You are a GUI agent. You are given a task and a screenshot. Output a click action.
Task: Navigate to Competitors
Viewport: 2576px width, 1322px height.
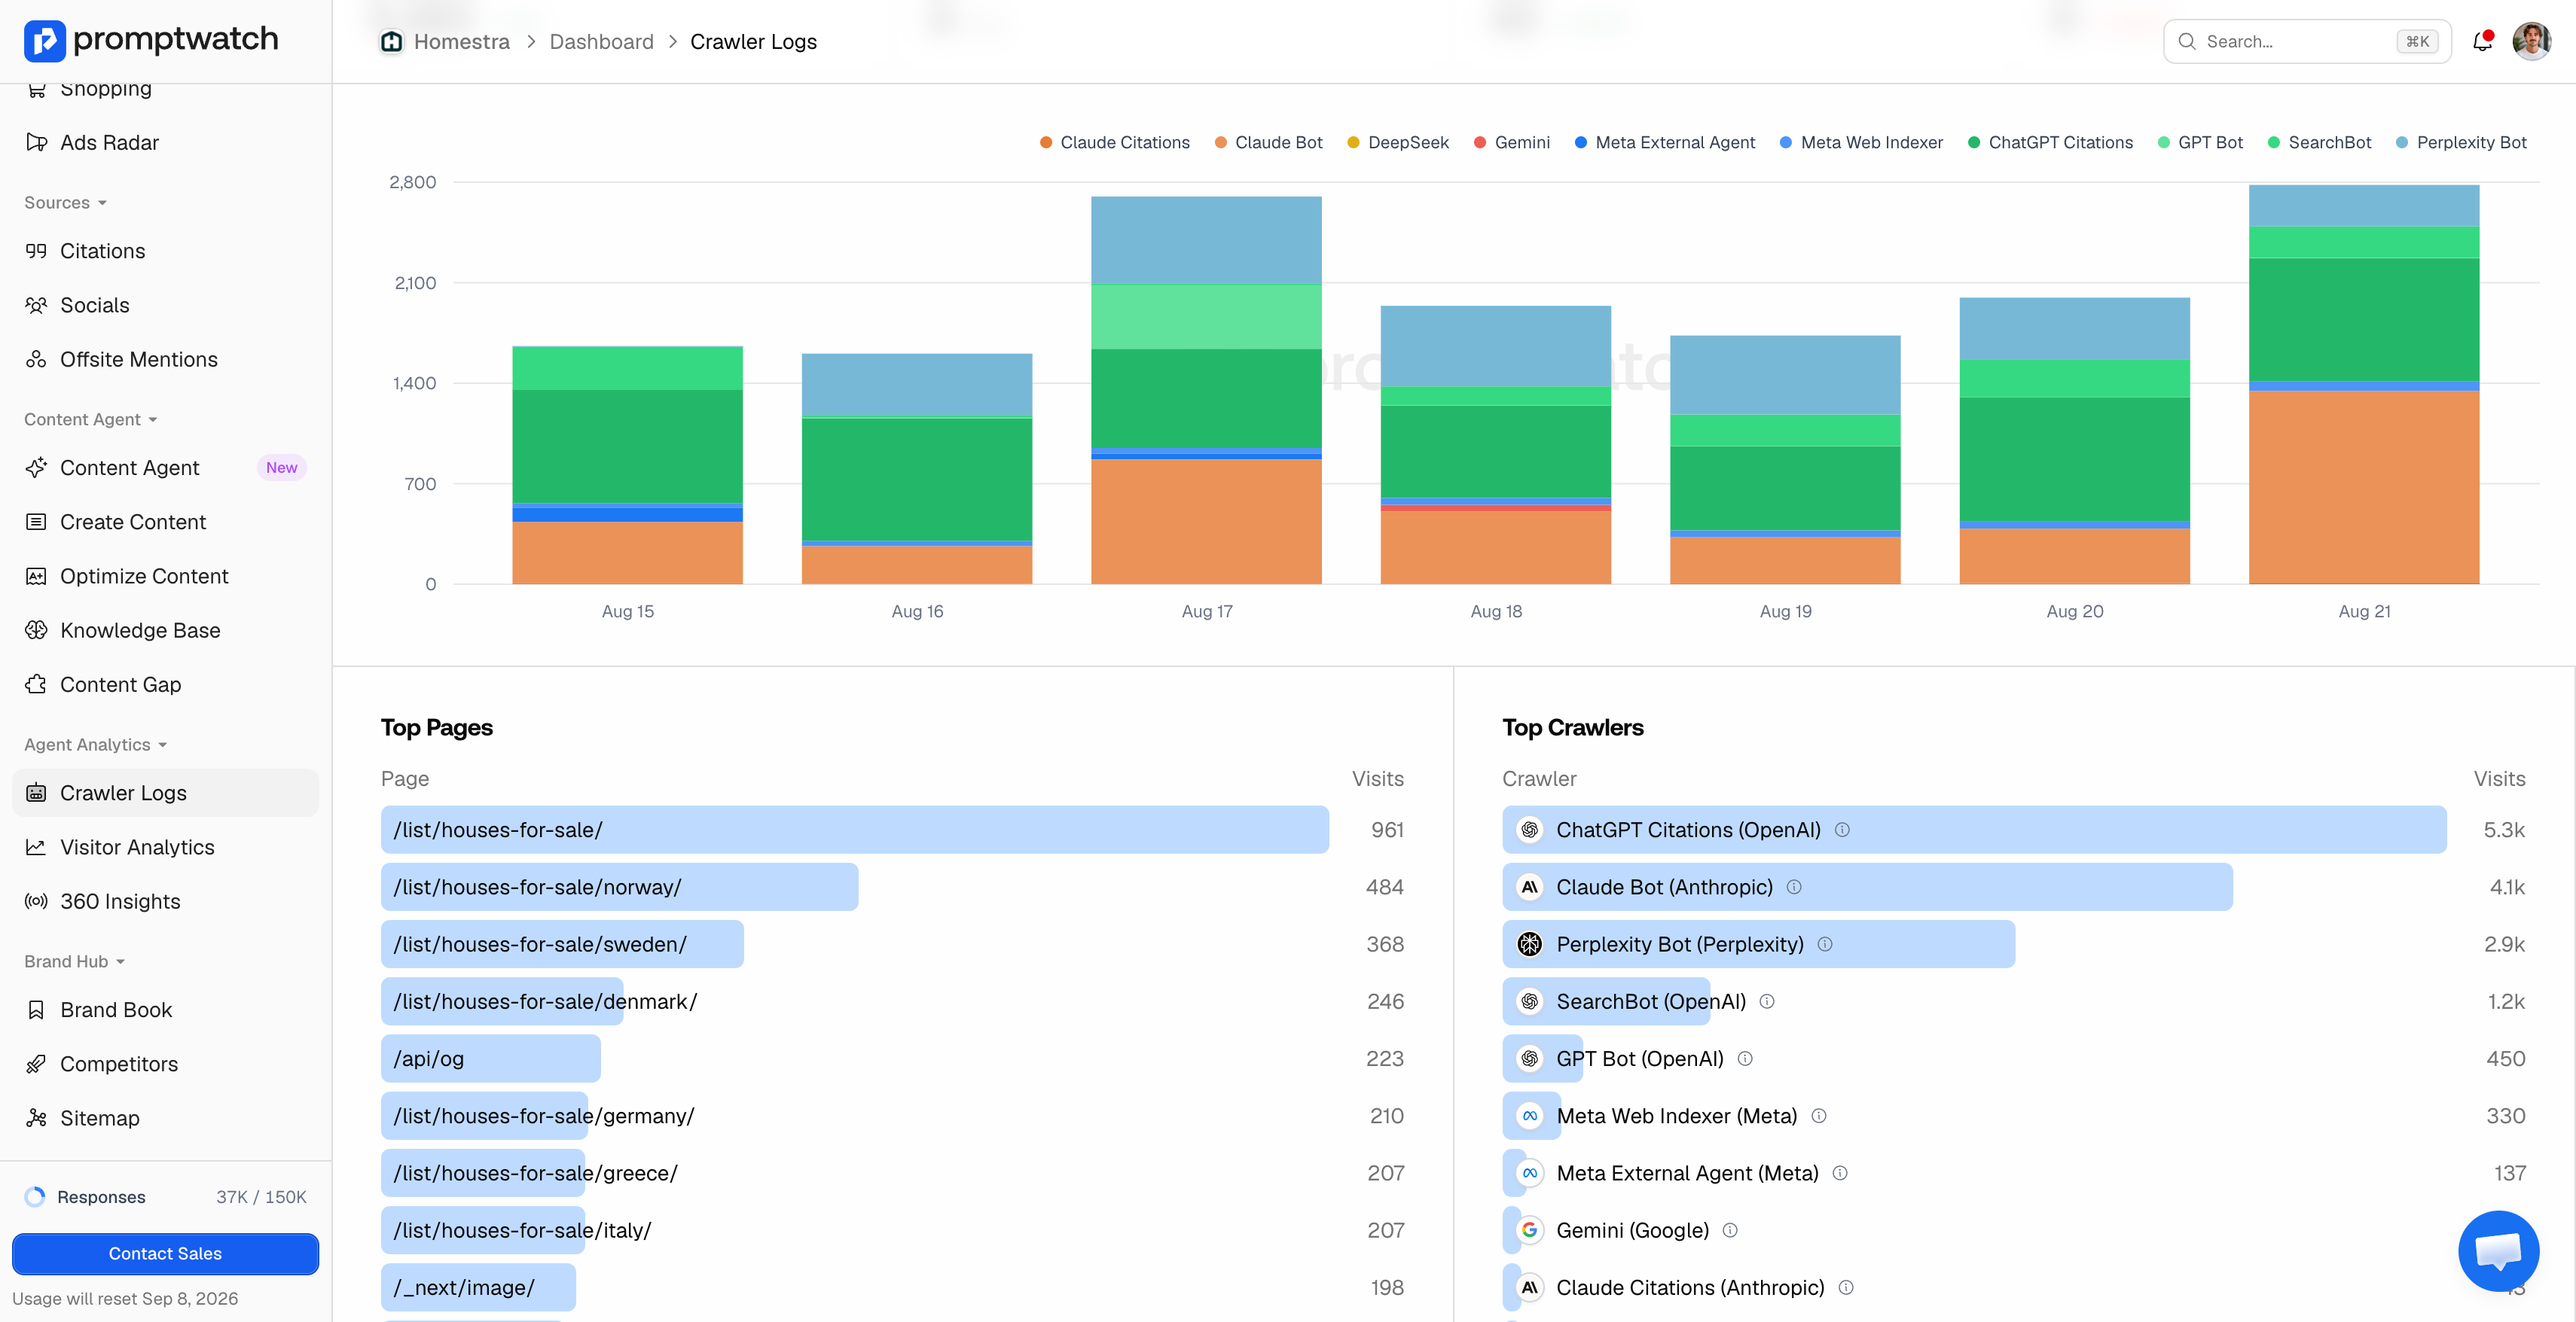[165, 1063]
